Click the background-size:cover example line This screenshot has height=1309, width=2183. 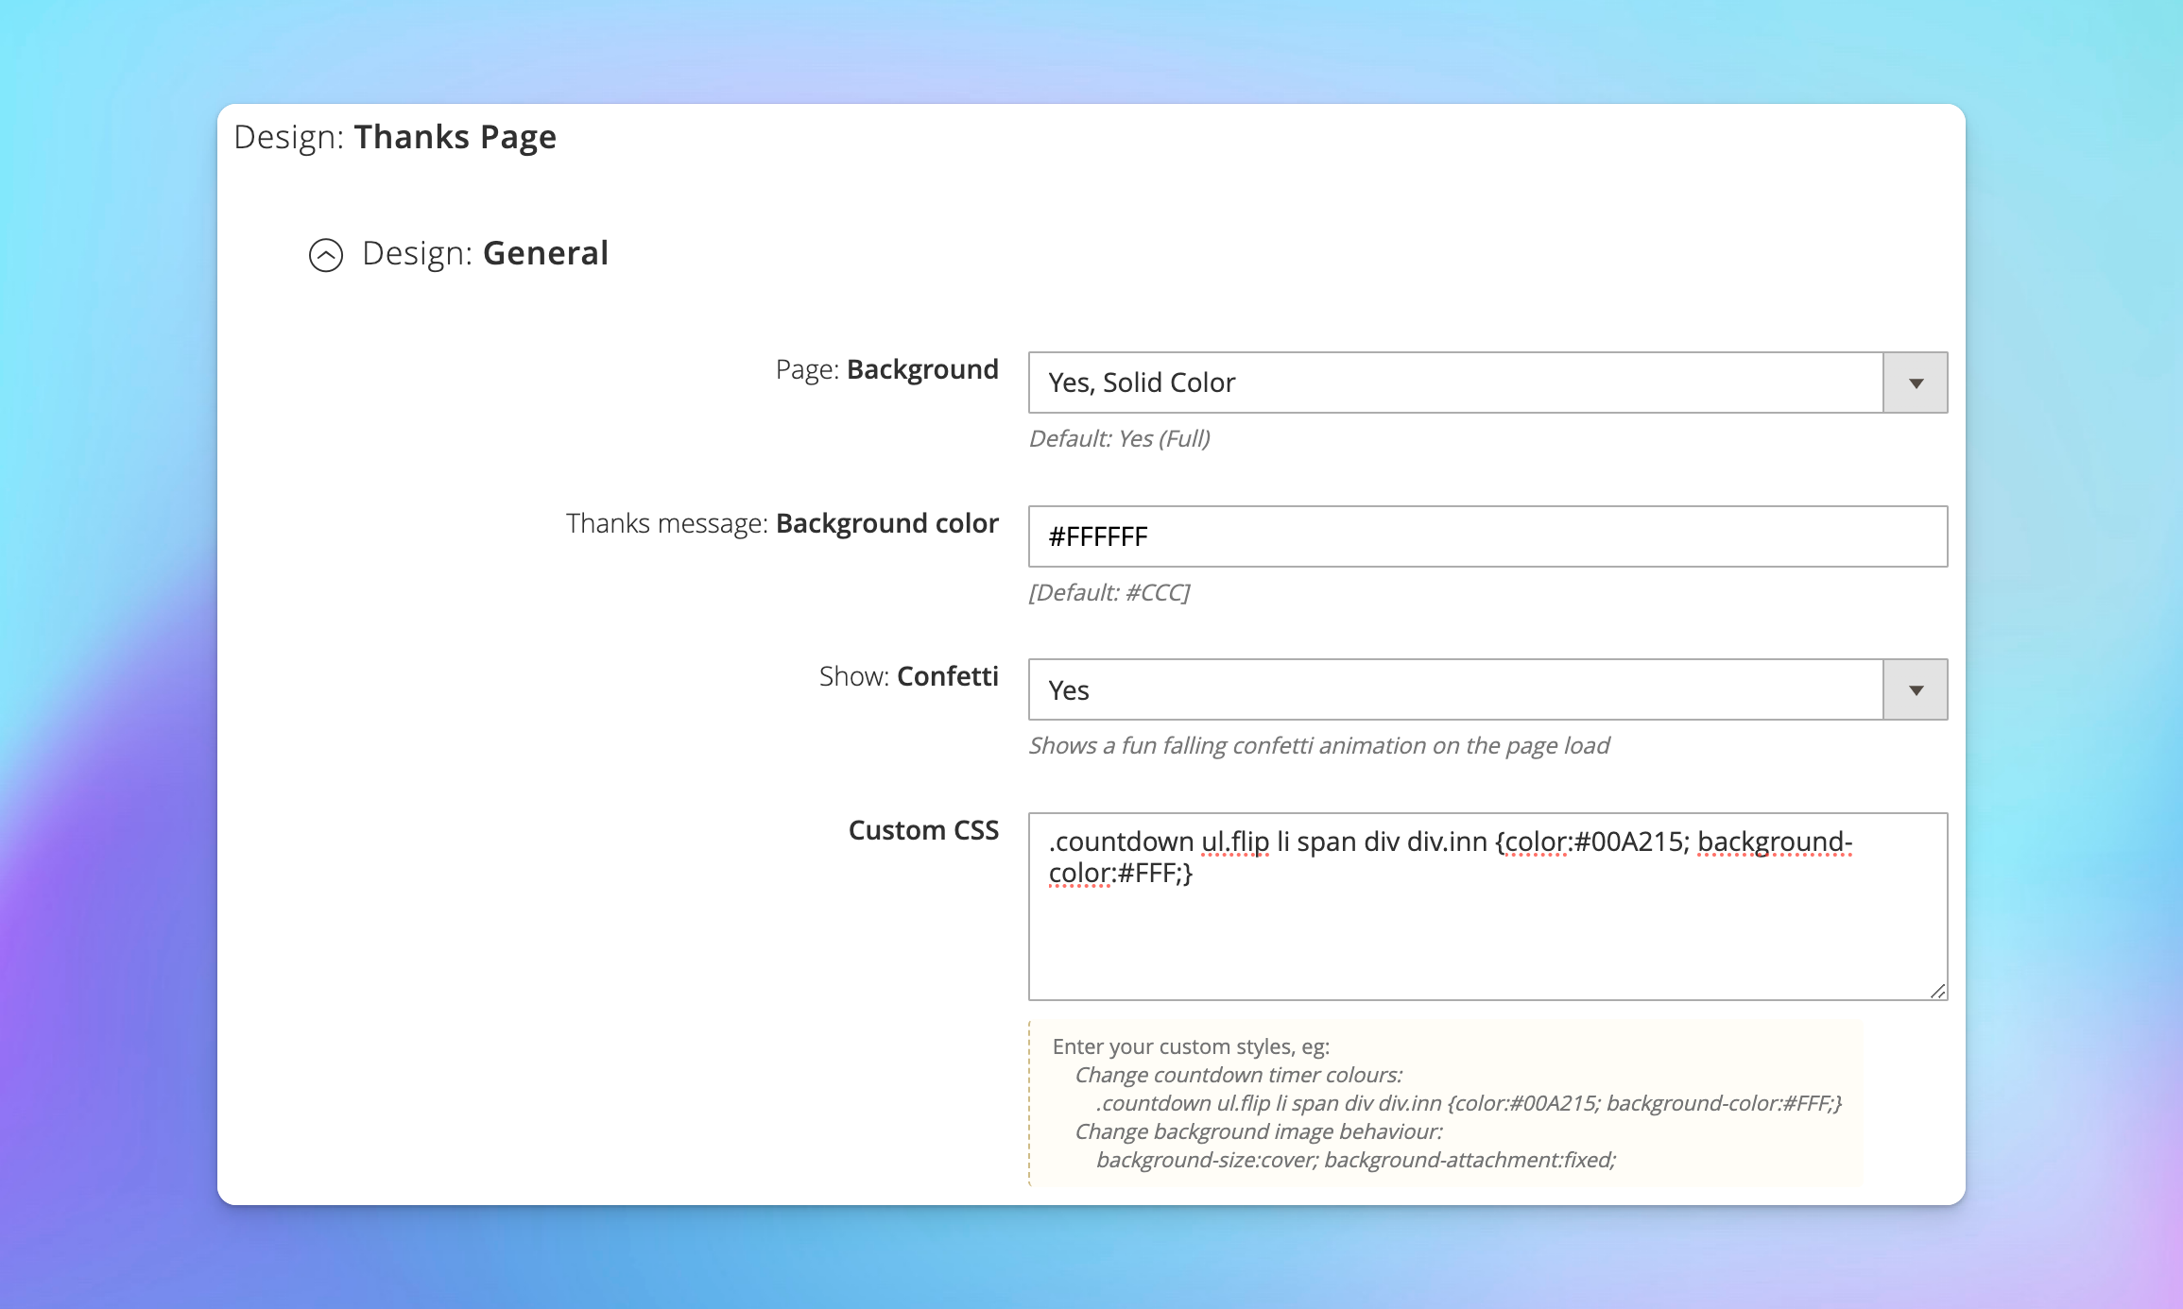(x=1356, y=1160)
